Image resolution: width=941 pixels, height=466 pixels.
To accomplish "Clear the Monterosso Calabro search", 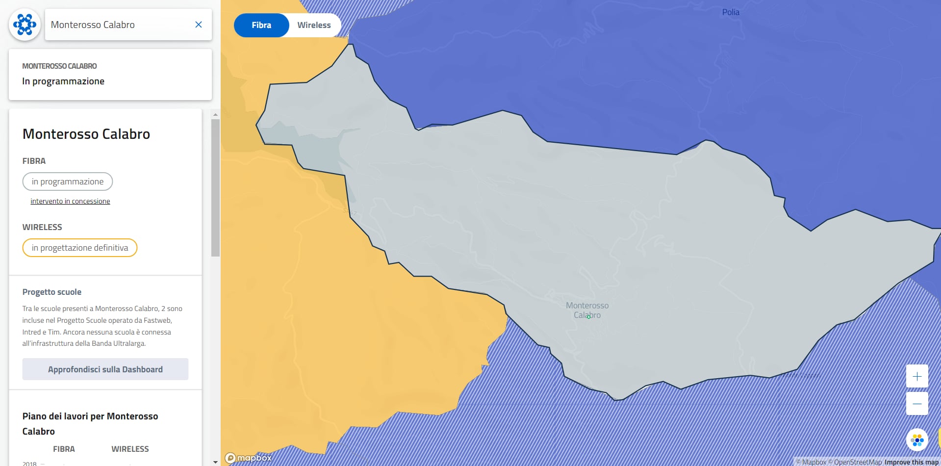I will click(x=199, y=25).
